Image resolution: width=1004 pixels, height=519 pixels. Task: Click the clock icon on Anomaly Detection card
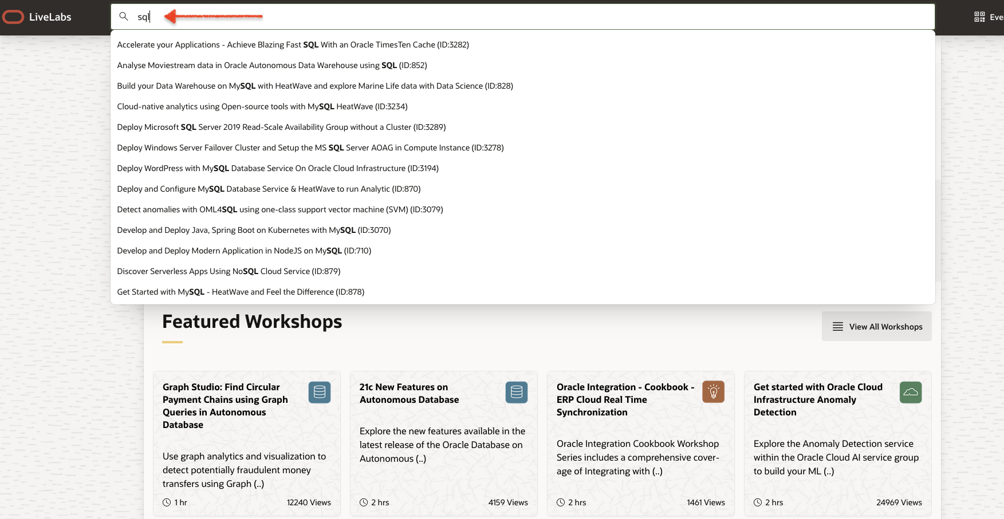[758, 502]
